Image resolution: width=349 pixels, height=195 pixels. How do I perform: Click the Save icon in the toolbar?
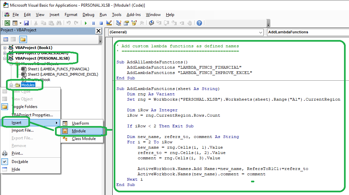tap(26, 23)
